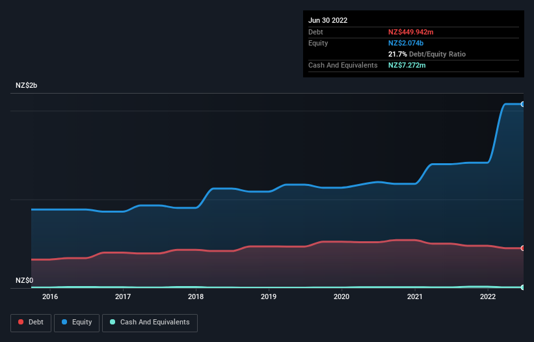This screenshot has width=534, height=342.
Task: Click the Equity row label in tooltip
Action: 318,43
